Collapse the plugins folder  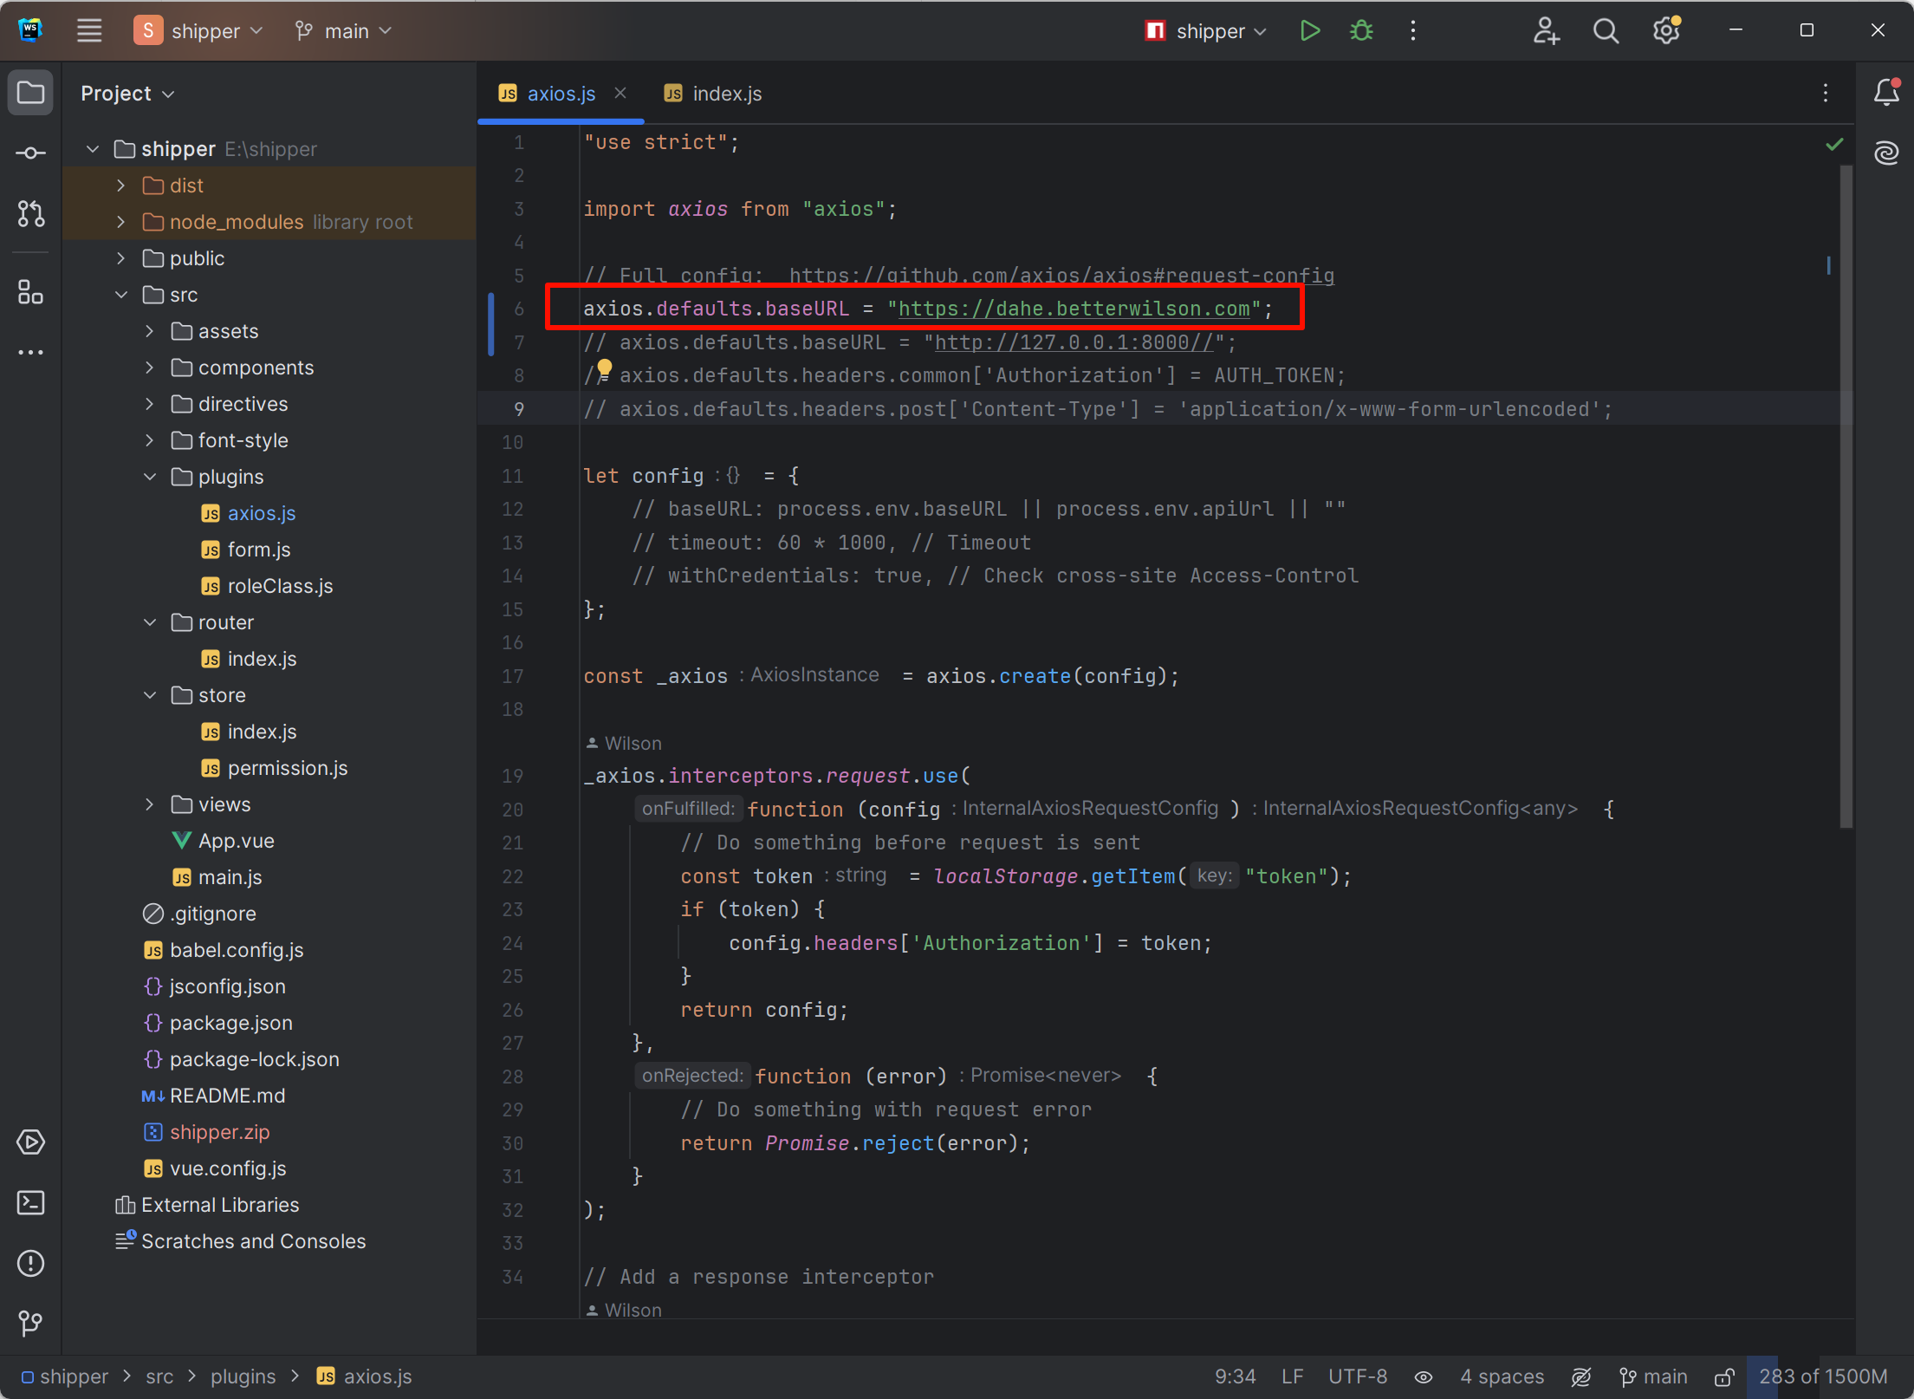click(150, 477)
